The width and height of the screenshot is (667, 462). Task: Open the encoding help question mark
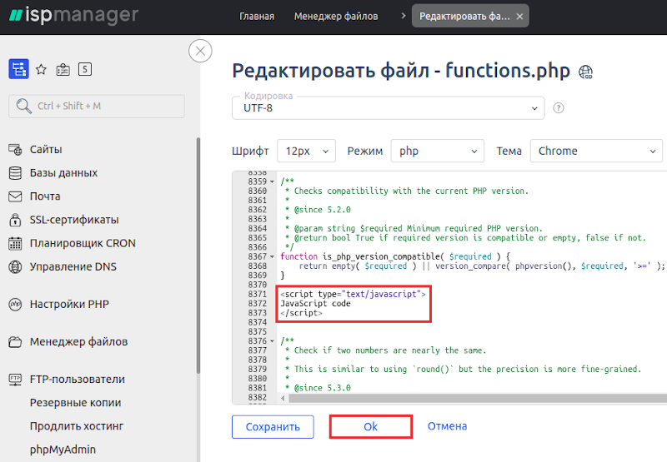[559, 108]
